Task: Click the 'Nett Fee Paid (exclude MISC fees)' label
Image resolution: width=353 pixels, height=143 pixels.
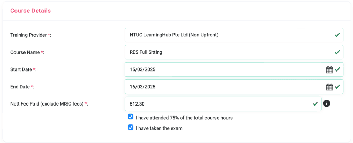Action: point(47,104)
